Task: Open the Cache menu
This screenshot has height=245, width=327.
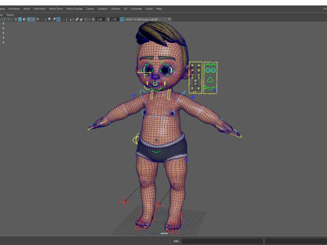Action: (x=149, y=9)
